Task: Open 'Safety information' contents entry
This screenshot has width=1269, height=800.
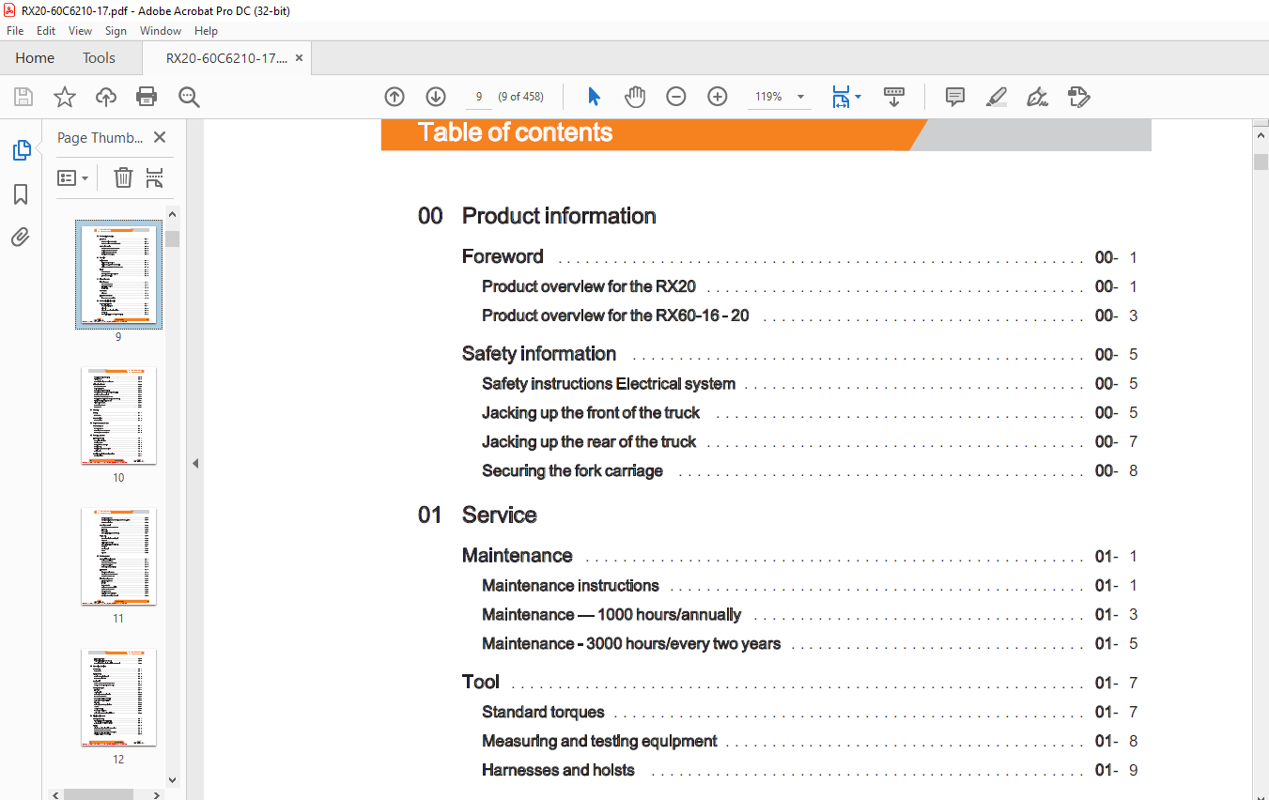Action: coord(539,354)
